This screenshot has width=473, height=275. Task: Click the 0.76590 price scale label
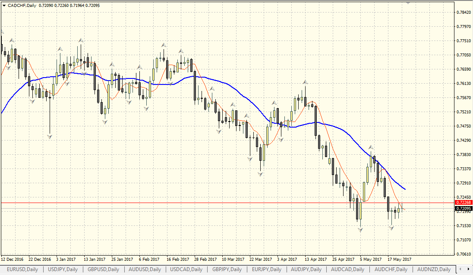[464, 69]
